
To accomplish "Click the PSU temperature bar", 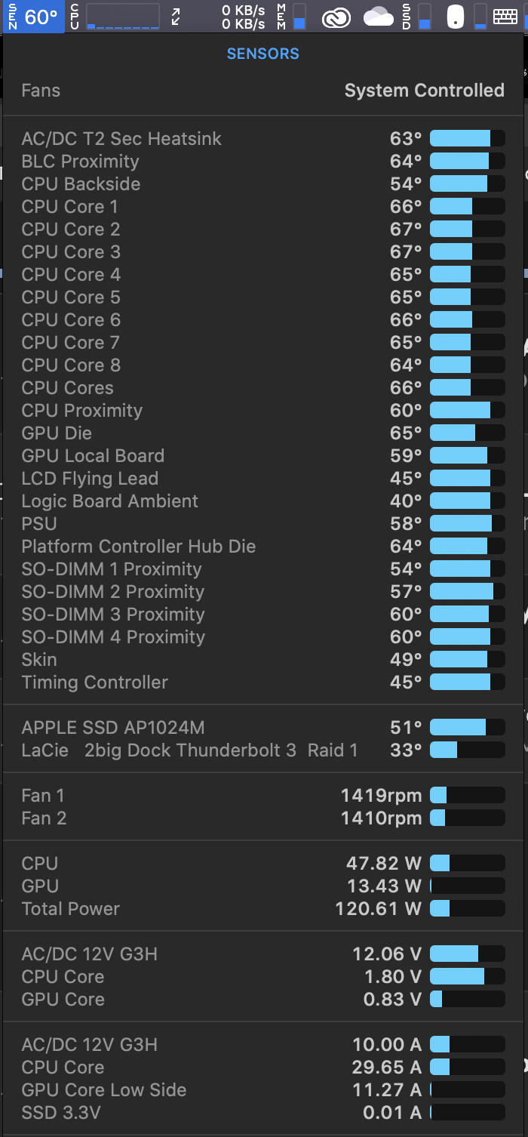I will coord(467,524).
